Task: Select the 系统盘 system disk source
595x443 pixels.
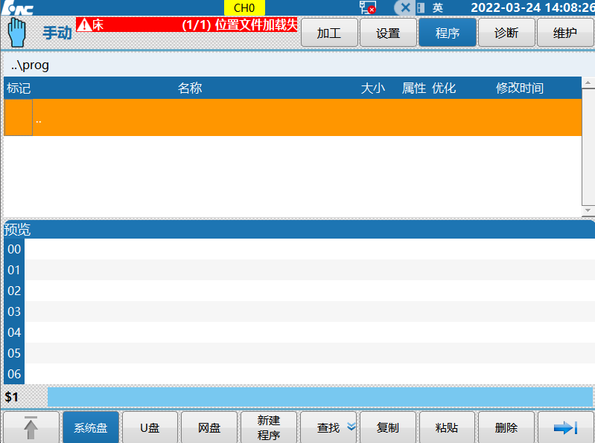Action: pos(90,427)
